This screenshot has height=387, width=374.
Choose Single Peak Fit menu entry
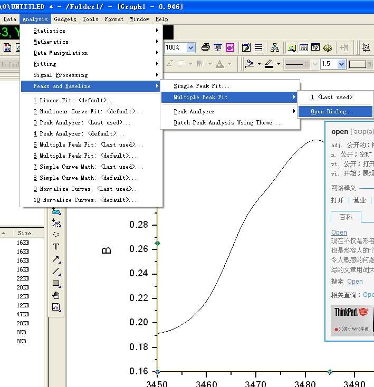pyautogui.click(x=202, y=86)
